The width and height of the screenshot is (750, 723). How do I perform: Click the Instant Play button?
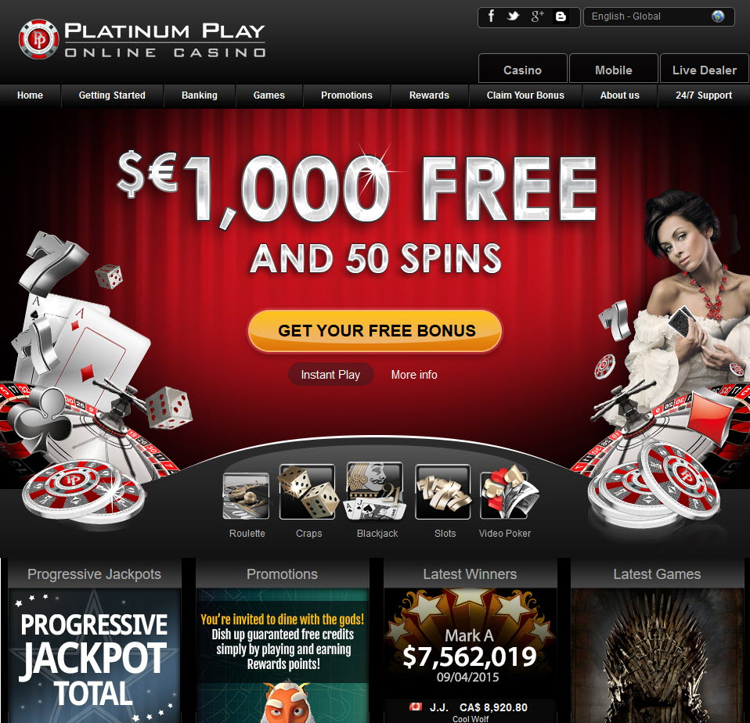click(x=330, y=374)
